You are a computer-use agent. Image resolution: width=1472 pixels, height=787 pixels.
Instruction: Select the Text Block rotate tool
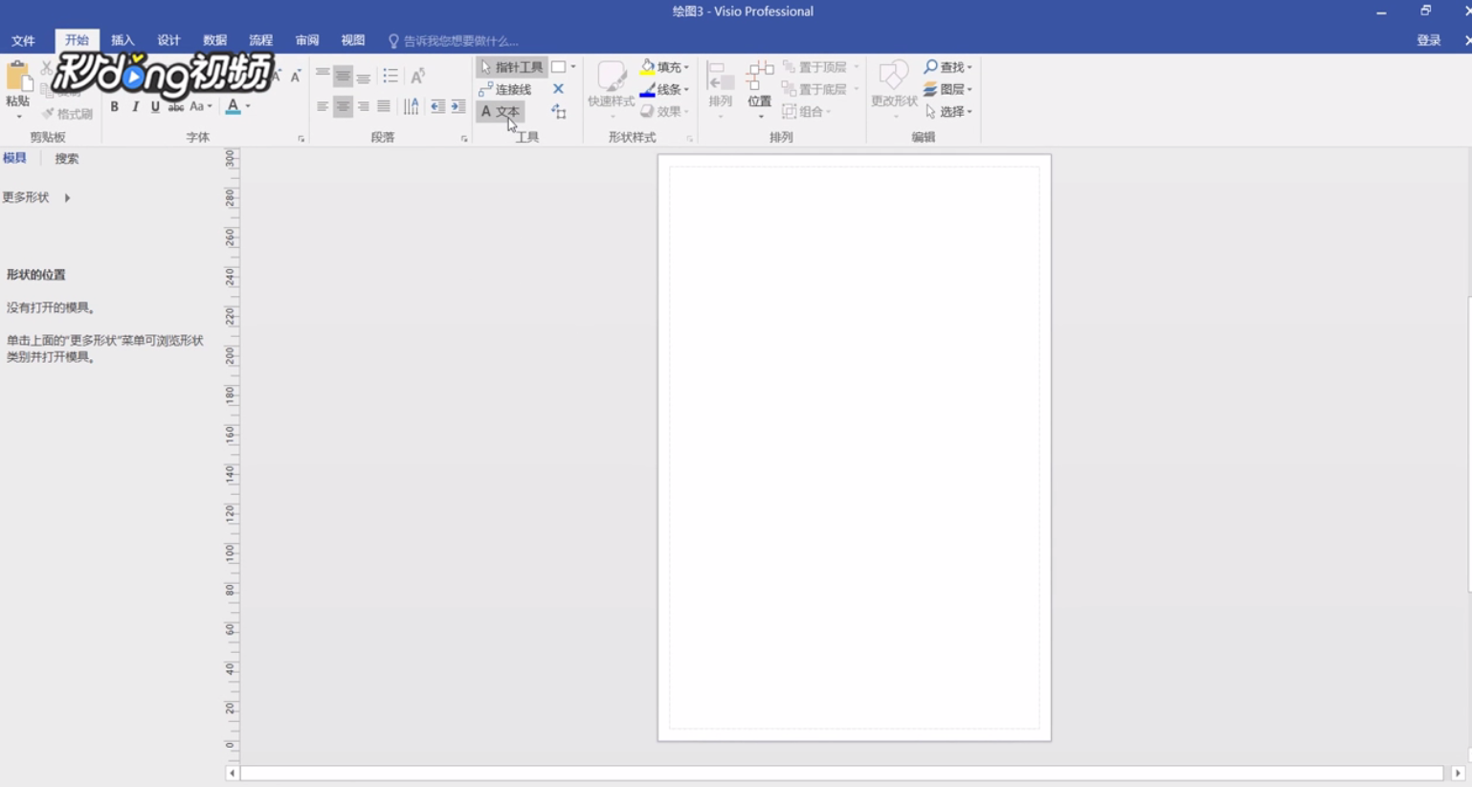[x=559, y=112]
